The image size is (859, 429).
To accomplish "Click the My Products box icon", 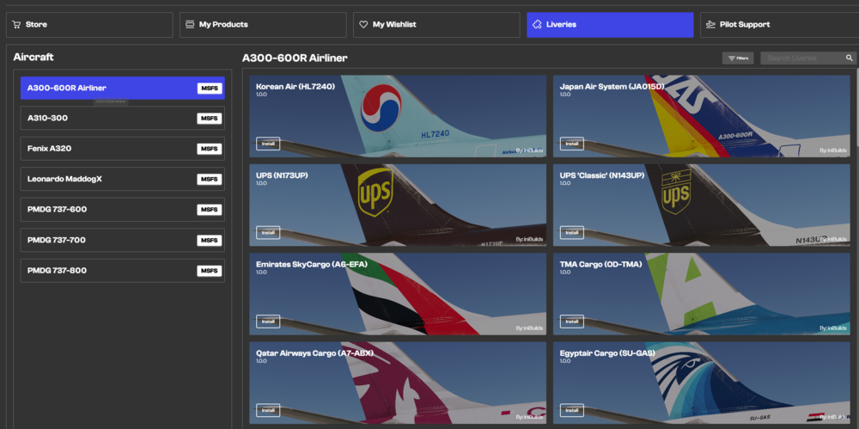I will click(191, 25).
